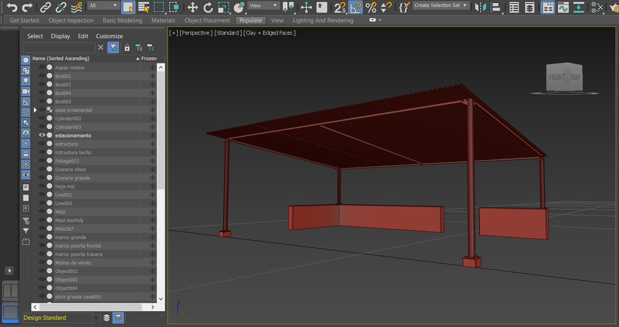Click the [Clay + Edged Faces] viewport label
Viewport: 619px width, 327px height.
coord(269,32)
